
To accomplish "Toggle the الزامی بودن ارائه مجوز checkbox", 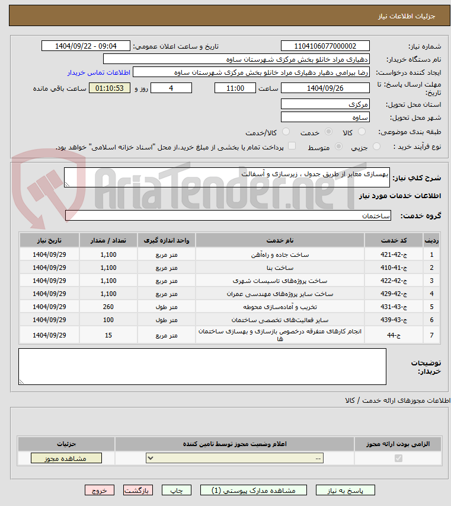I will (398, 458).
